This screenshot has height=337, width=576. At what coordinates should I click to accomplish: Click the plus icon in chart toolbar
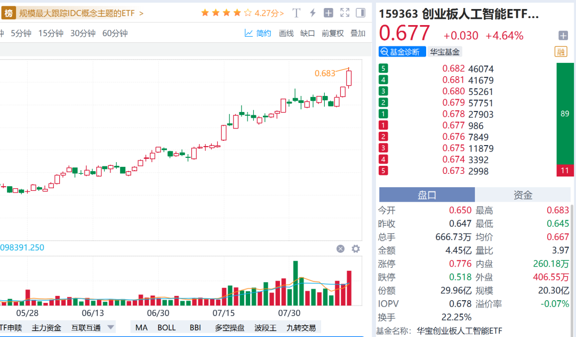click(x=329, y=13)
